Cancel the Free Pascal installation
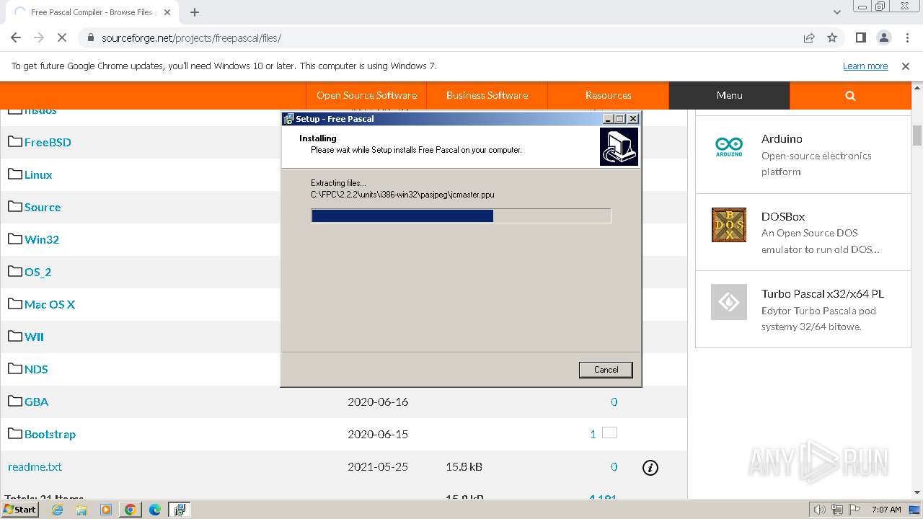This screenshot has width=923, height=519. (x=606, y=369)
